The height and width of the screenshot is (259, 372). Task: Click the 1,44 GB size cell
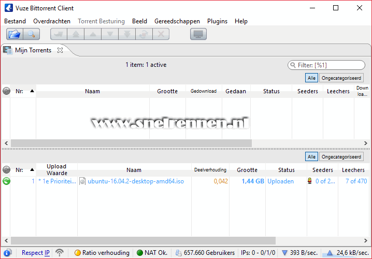(x=253, y=181)
